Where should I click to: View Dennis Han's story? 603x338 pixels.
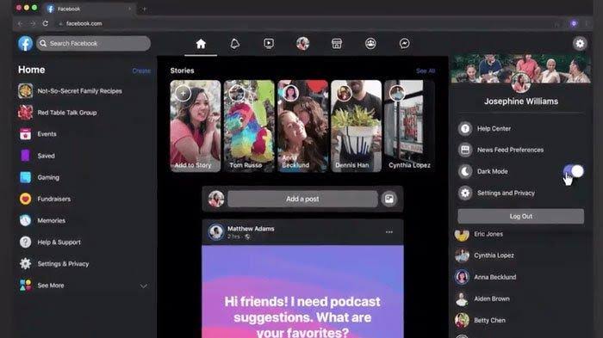tap(356, 126)
